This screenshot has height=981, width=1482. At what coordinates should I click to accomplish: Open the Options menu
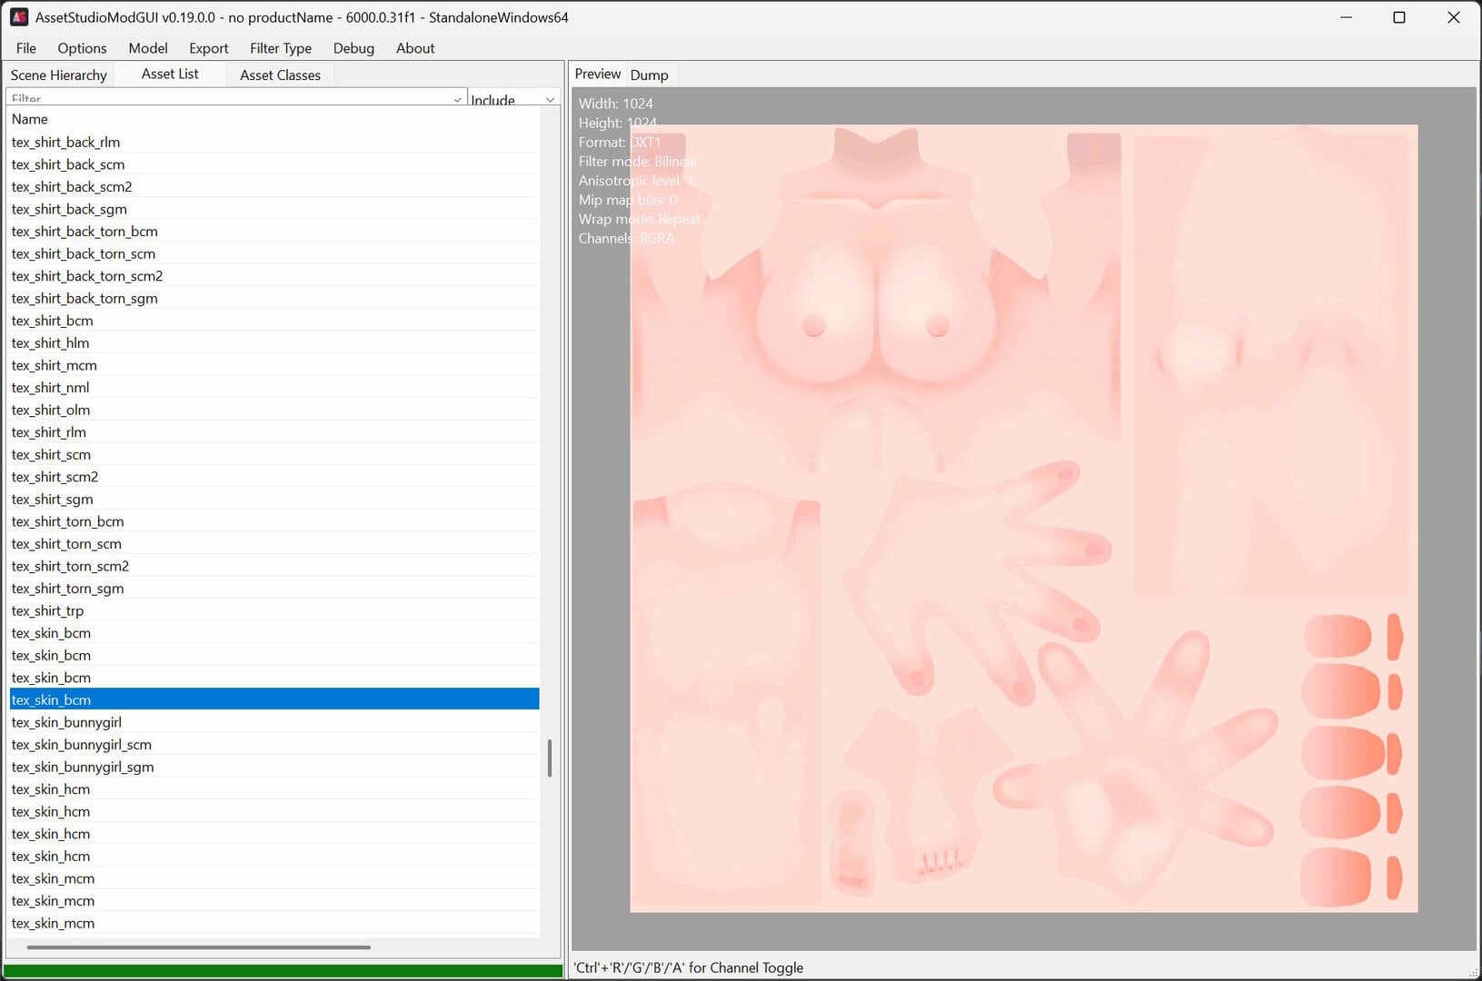82,48
